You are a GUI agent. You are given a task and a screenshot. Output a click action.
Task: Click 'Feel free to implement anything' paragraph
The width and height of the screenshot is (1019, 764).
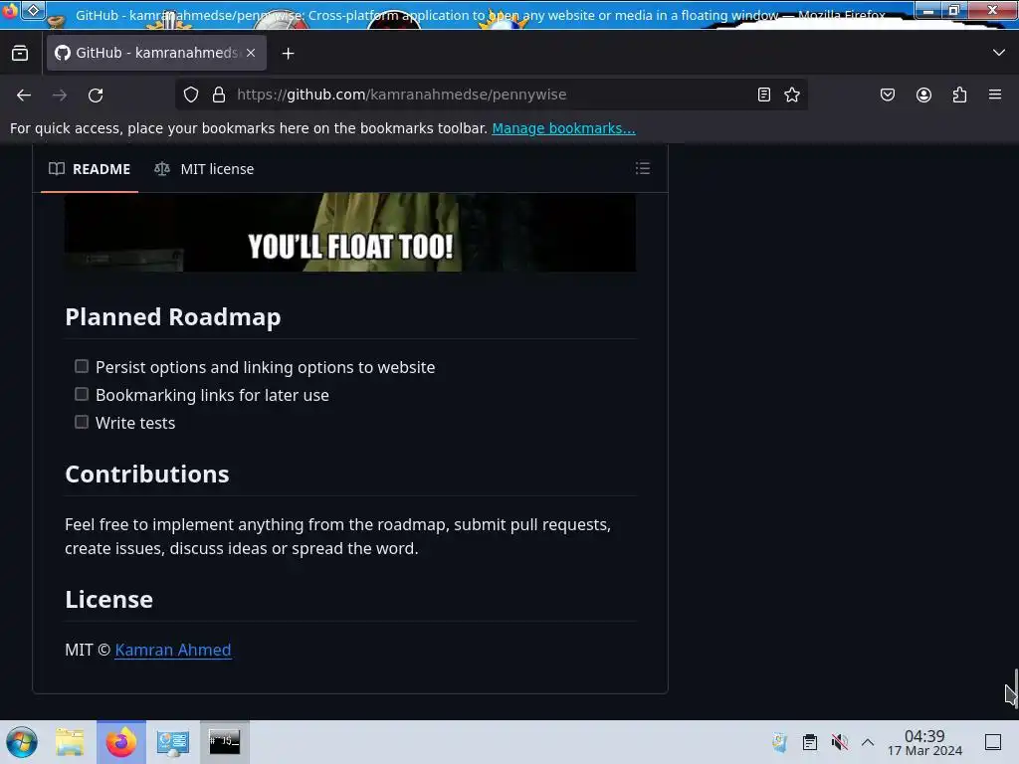tap(338, 536)
